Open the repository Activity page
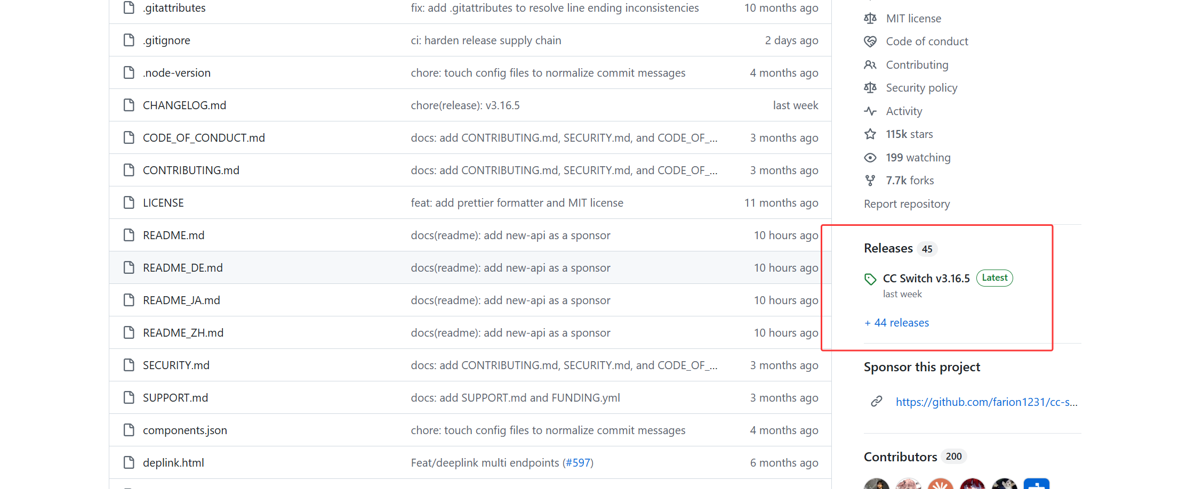This screenshot has width=1179, height=489. (x=904, y=111)
